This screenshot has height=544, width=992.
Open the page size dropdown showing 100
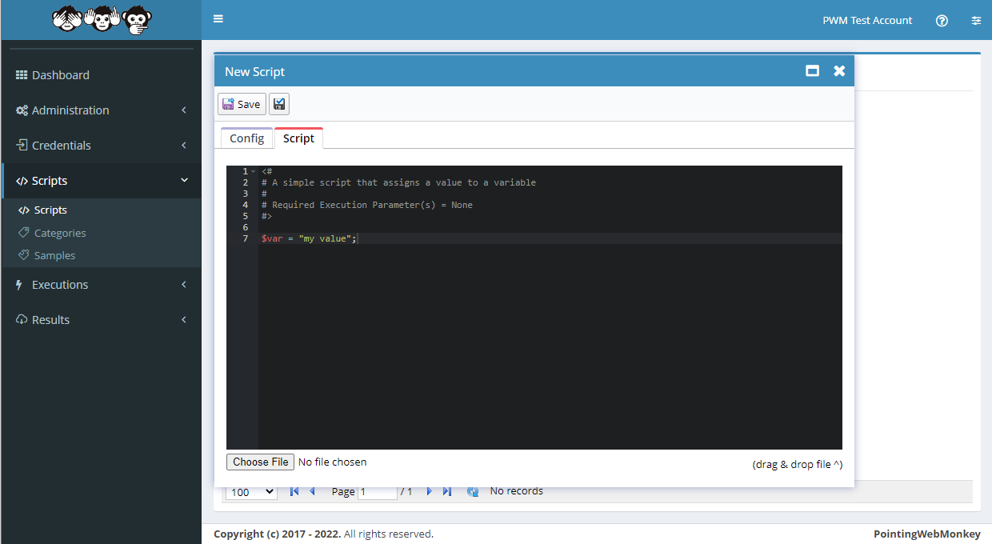click(x=251, y=492)
